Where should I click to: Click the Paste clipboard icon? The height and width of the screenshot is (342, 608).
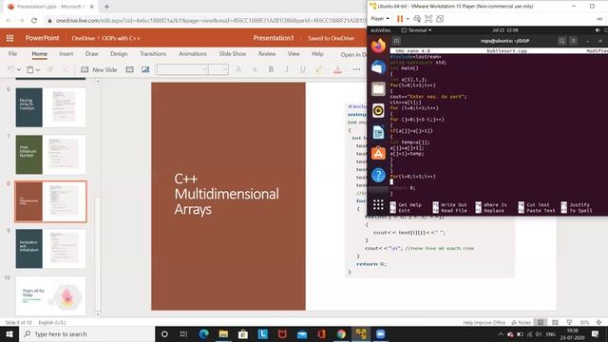(x=30, y=69)
